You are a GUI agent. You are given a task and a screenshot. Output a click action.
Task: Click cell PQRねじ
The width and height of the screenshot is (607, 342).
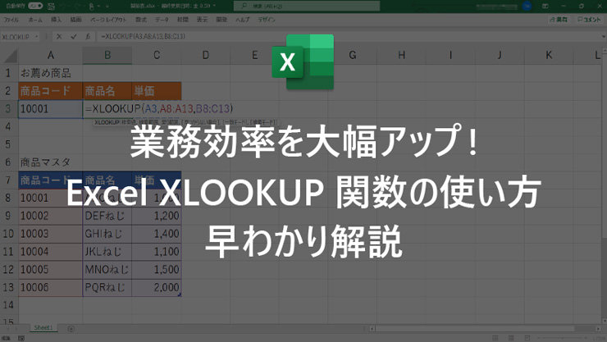107,287
